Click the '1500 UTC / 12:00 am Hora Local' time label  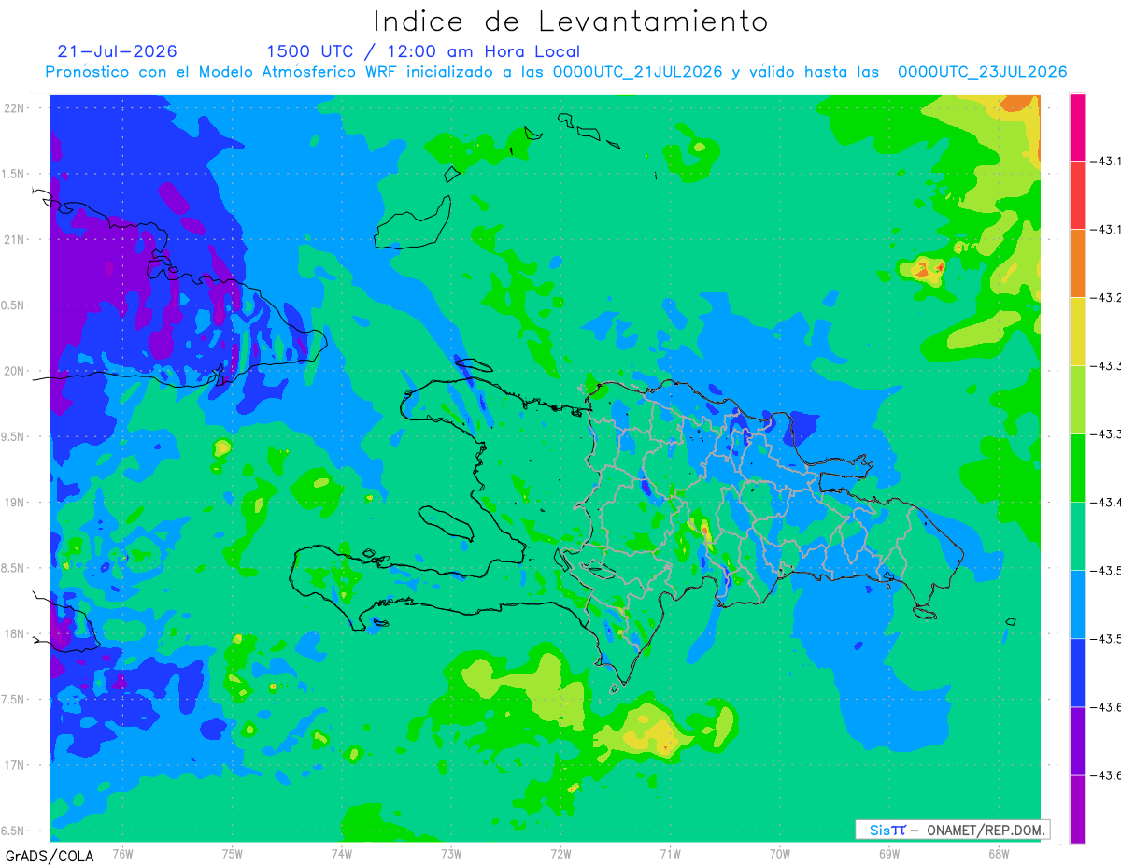click(x=423, y=51)
